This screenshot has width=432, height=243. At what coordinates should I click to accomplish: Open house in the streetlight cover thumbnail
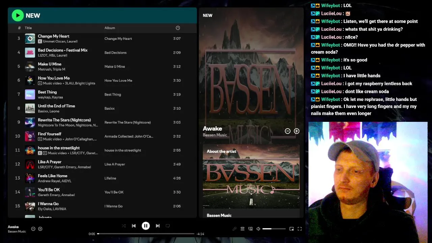pos(30,150)
